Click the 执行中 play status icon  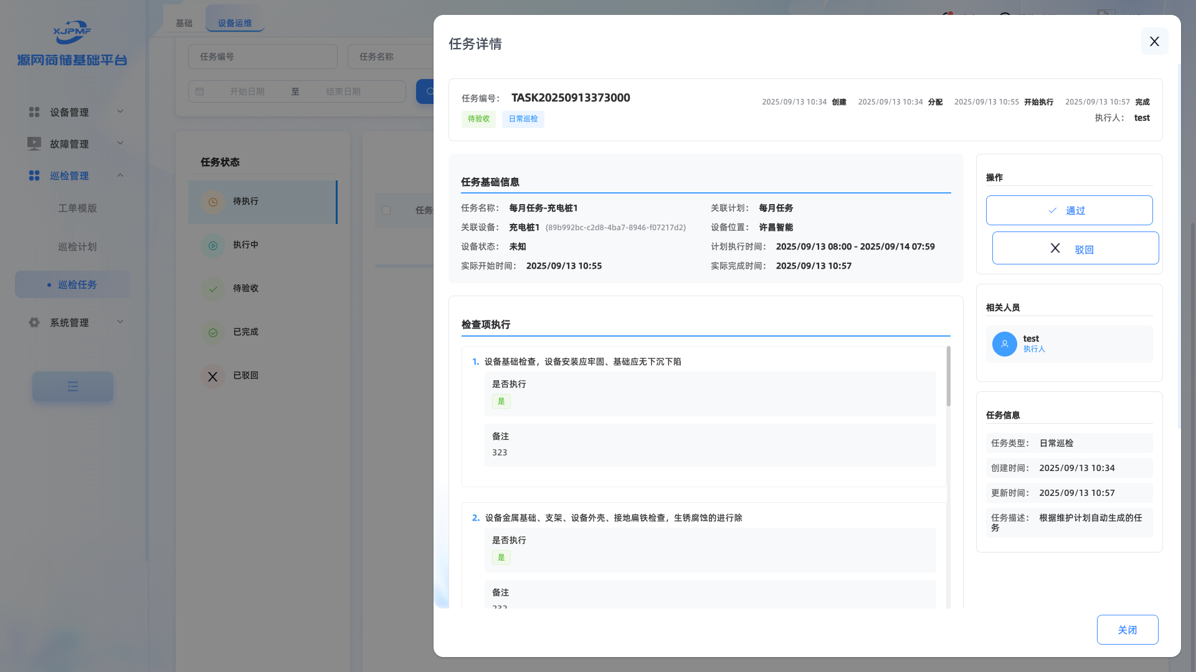click(212, 246)
